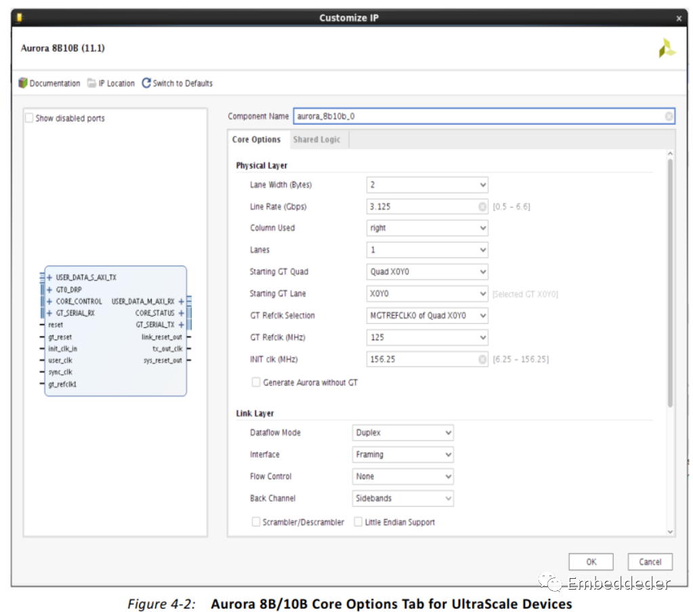The width and height of the screenshot is (693, 612).
Task: Select the sys_reset_out port label
Action: (x=163, y=361)
